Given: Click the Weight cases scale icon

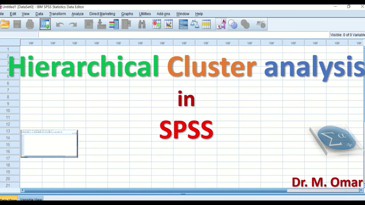Looking at the screenshot, I should pos(195,24).
